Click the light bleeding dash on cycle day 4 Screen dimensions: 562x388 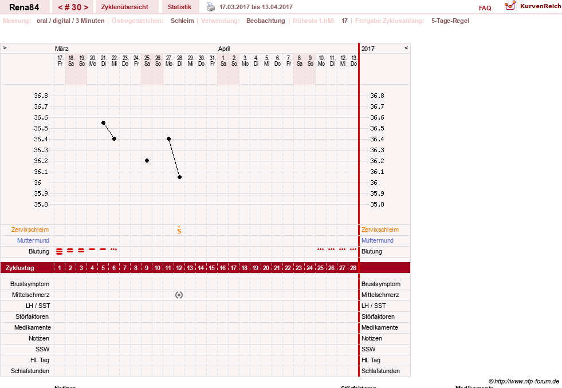[92, 249]
